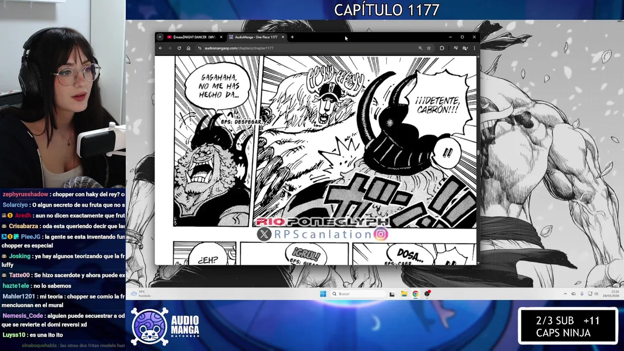Open the volume tray icon
The width and height of the screenshot is (624, 351).
[596, 294]
